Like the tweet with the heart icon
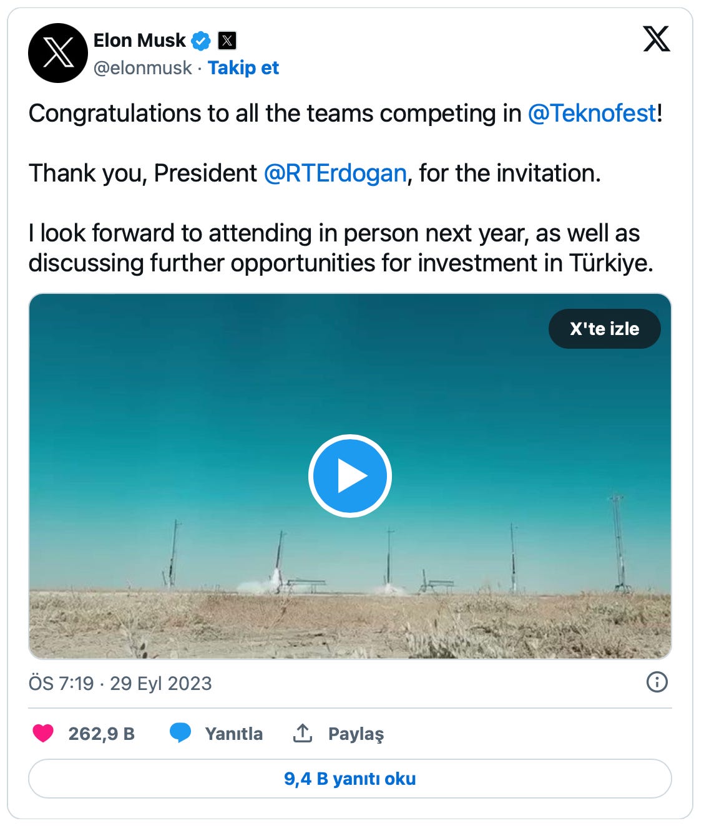704x826 pixels. (43, 733)
